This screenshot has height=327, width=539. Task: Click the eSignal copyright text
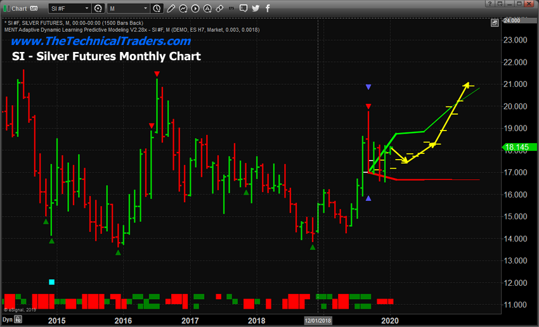pyautogui.click(x=20, y=310)
